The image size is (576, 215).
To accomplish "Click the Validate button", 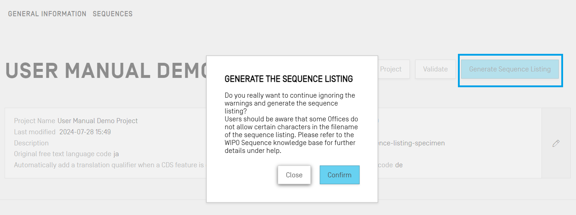I will tap(435, 69).
